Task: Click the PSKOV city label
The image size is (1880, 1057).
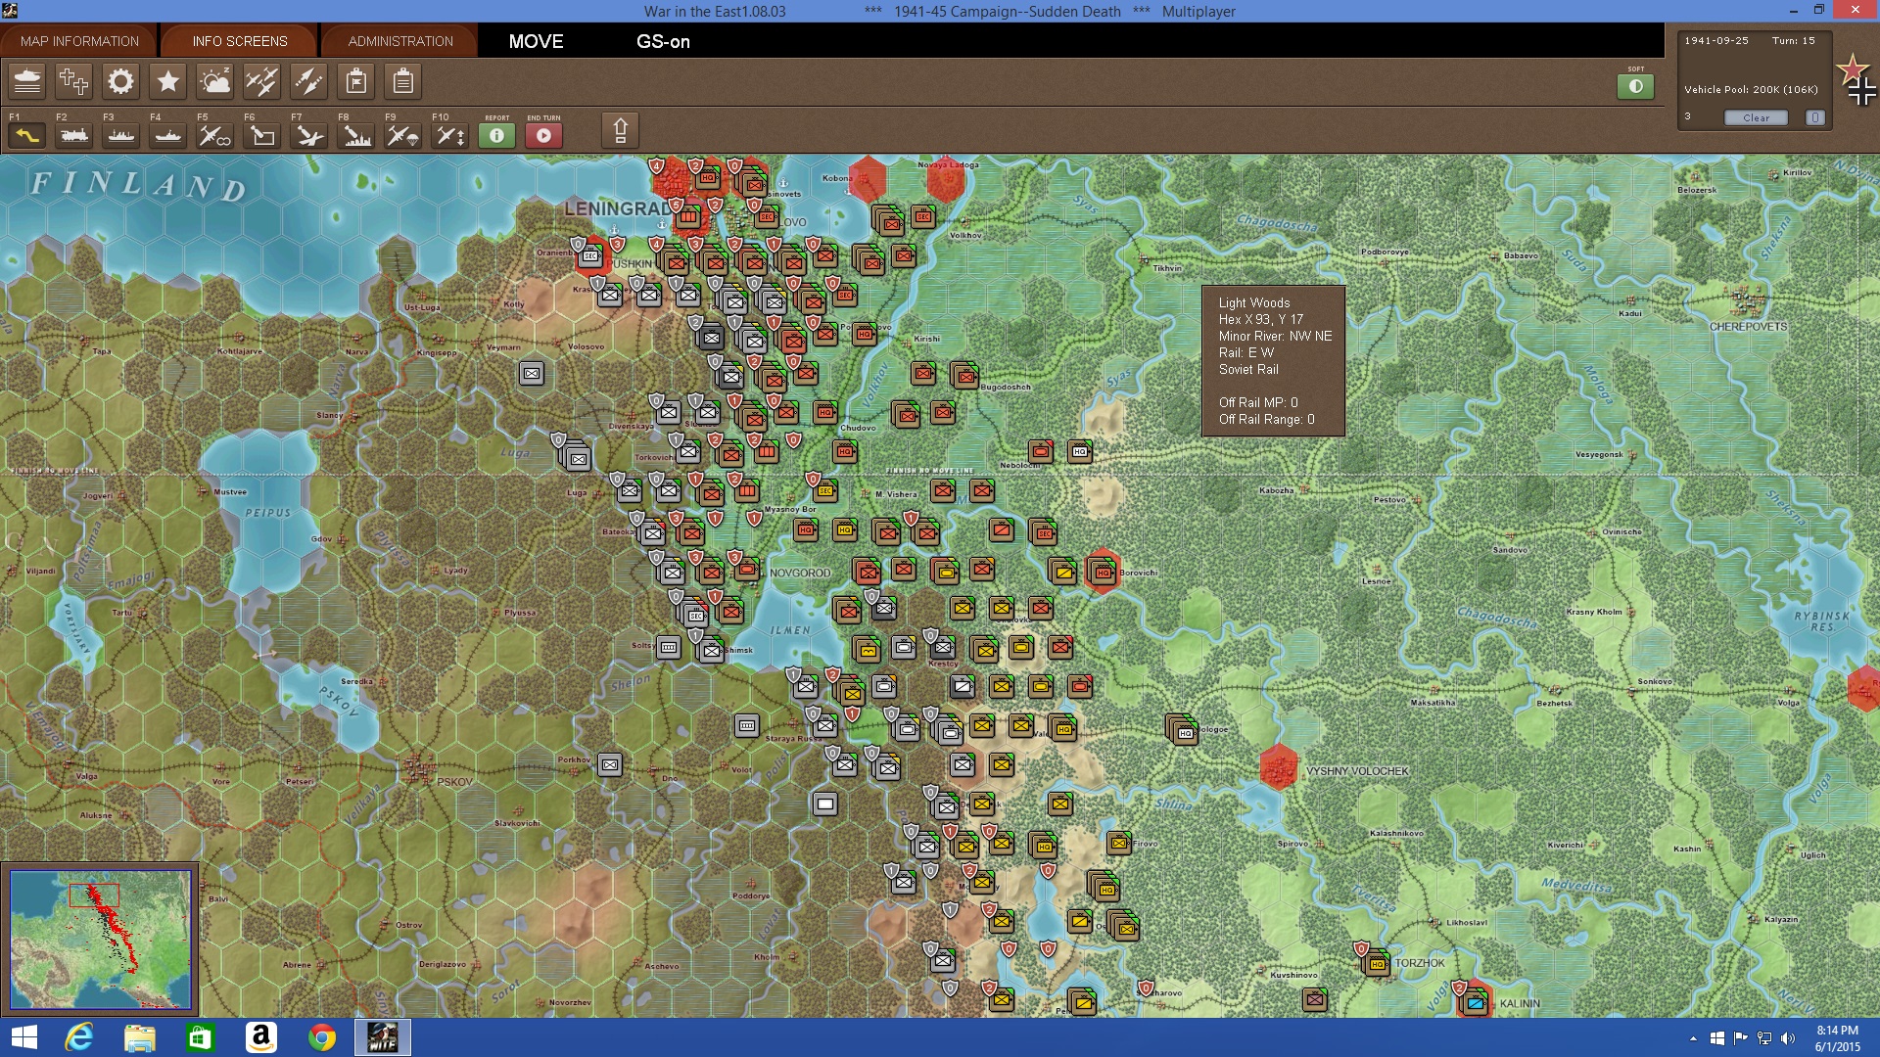Action: click(x=454, y=782)
